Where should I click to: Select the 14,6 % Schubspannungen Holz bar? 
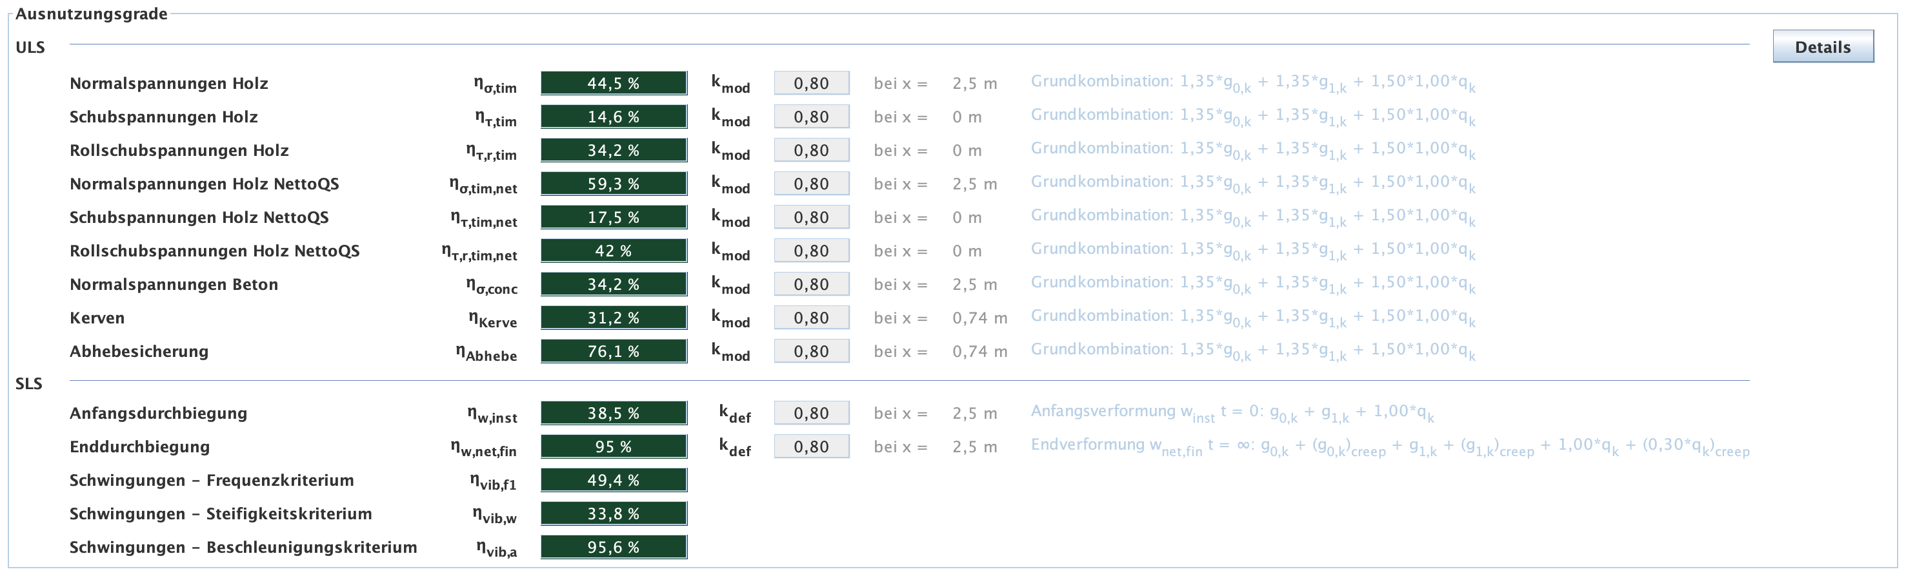pyautogui.click(x=614, y=117)
